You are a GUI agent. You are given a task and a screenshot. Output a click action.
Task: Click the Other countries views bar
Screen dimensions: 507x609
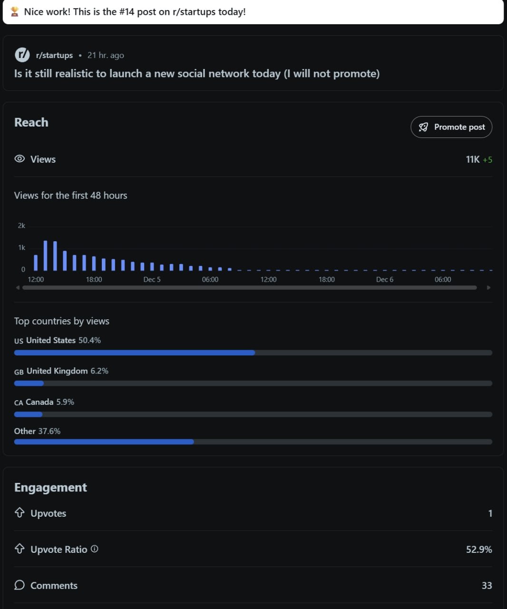pos(253,442)
